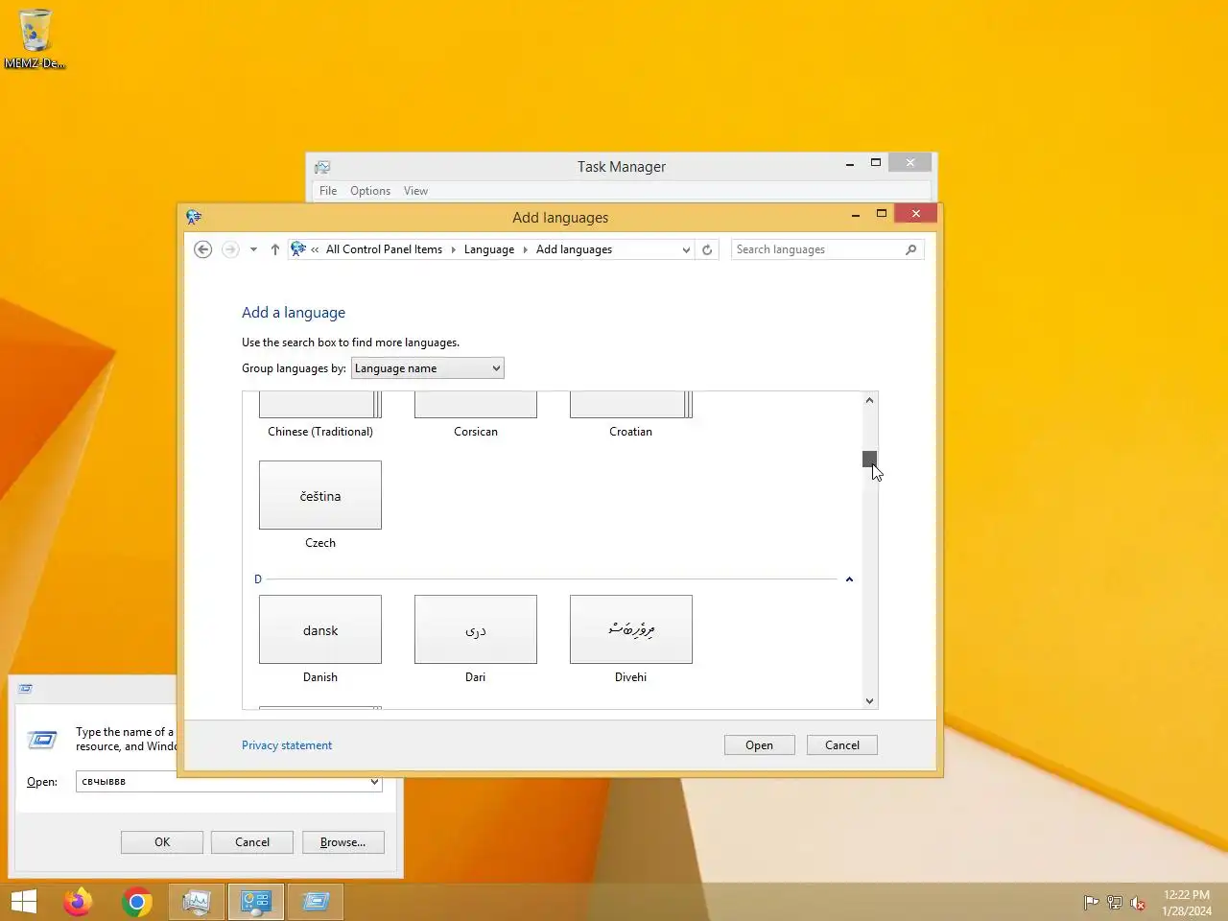
Task: Refresh the Add languages page
Action: pyautogui.click(x=707, y=249)
